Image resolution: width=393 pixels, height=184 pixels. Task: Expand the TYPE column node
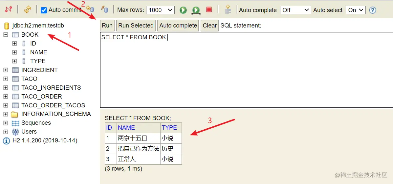(14, 61)
